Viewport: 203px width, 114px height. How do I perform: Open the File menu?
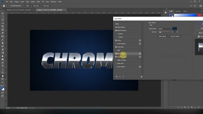click(x=7, y=2)
